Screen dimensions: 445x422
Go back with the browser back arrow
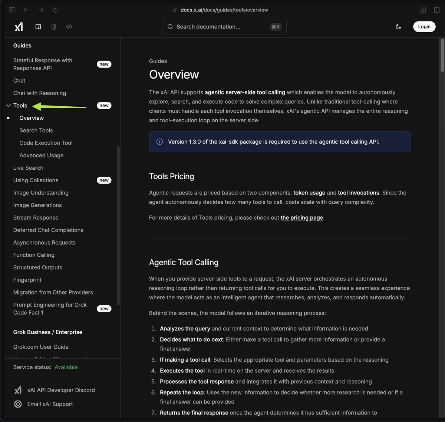coord(26,10)
